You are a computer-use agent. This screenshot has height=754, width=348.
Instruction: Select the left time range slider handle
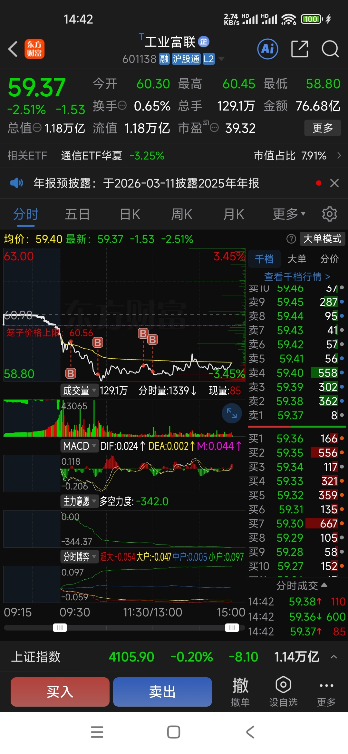60,627
